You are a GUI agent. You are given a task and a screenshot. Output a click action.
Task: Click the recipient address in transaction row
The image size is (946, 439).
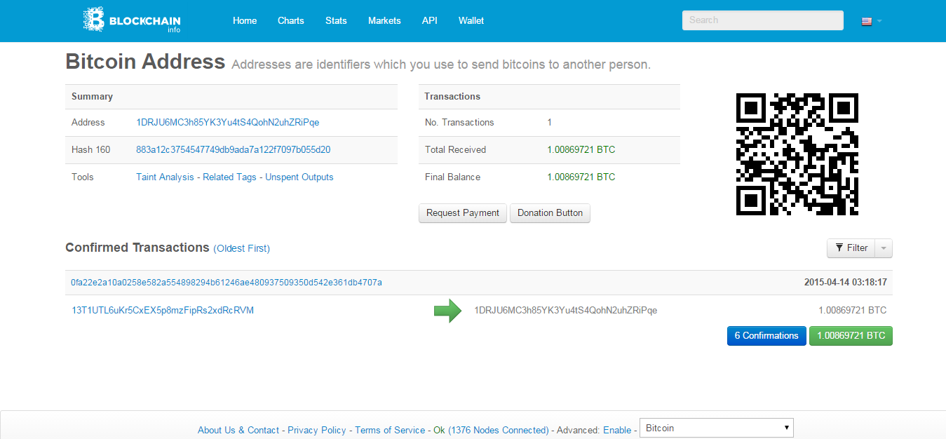tap(566, 310)
